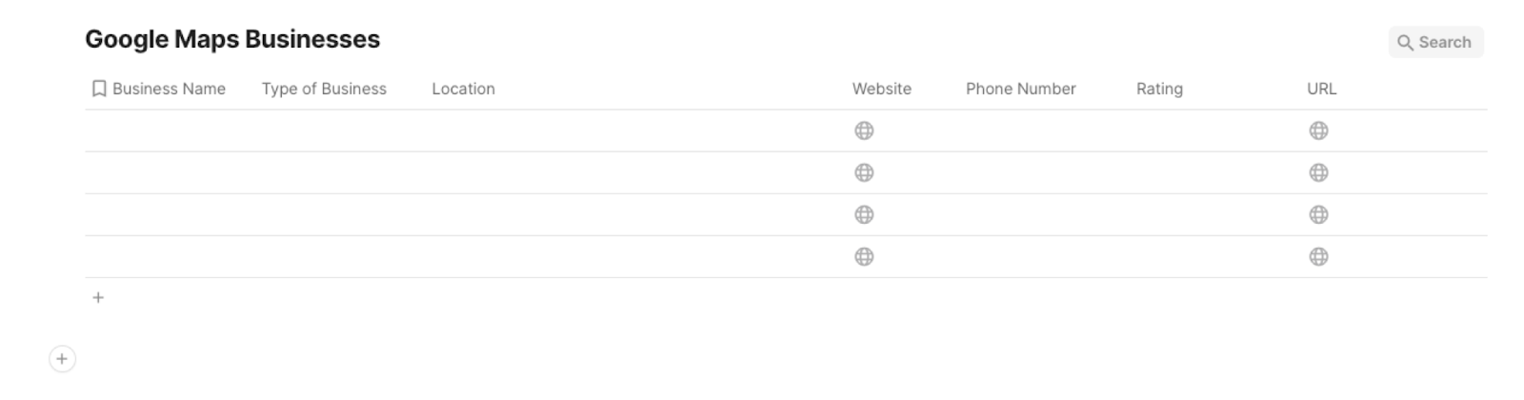Click the Rating column header

(1159, 89)
